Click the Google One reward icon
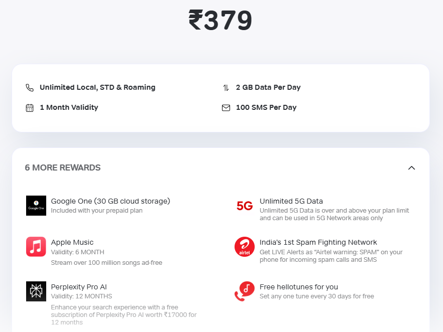443x332 pixels. click(36, 206)
